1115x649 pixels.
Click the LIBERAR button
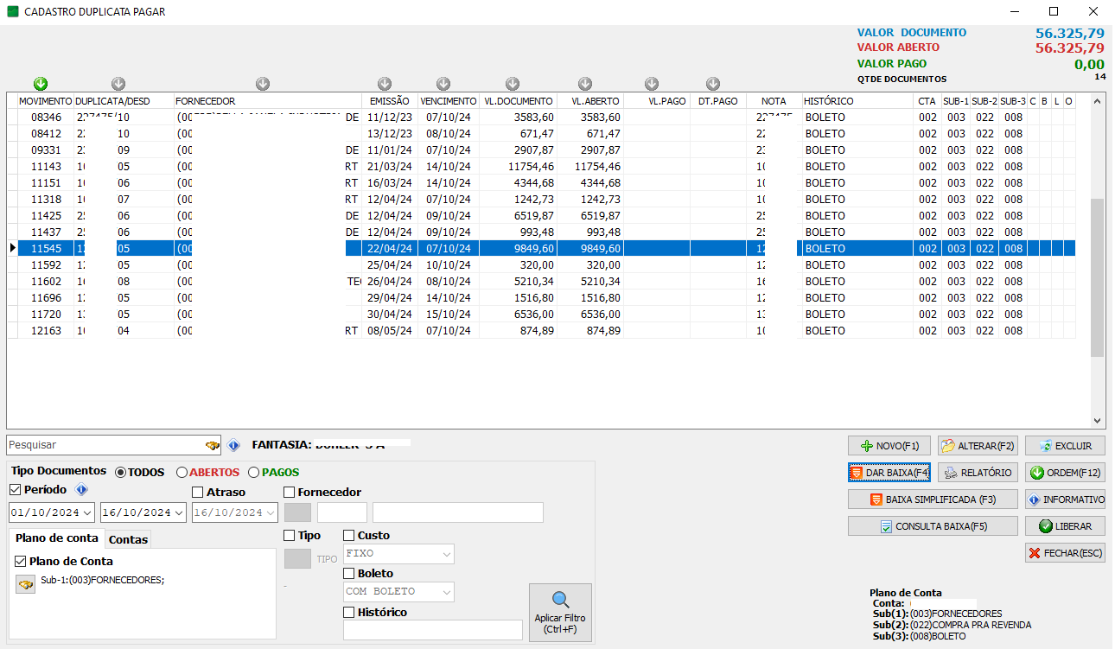click(1065, 526)
